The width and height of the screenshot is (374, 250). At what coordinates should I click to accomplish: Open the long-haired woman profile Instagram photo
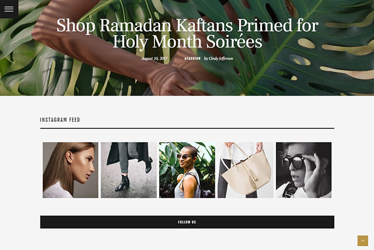point(71,170)
